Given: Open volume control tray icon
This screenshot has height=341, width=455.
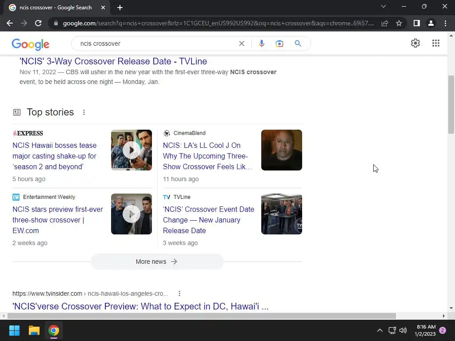Looking at the screenshot, I should point(403,330).
